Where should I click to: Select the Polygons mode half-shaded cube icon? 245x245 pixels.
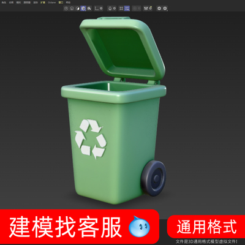pos(78,9)
